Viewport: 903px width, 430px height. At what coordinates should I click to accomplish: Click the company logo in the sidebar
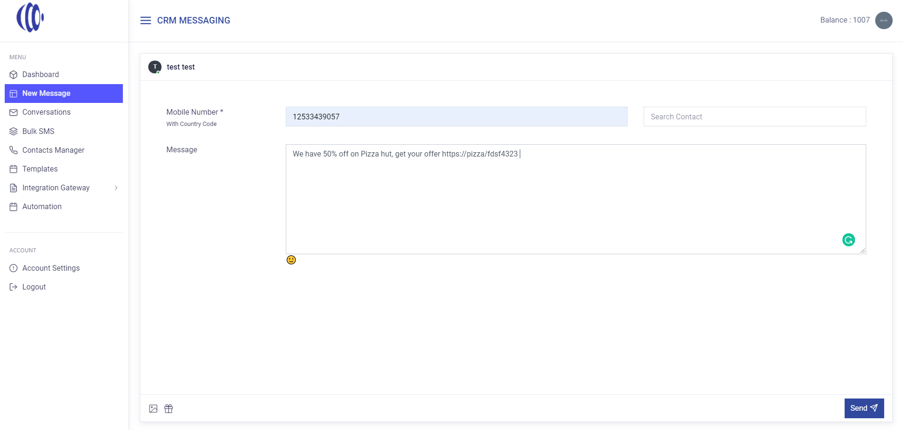[30, 17]
